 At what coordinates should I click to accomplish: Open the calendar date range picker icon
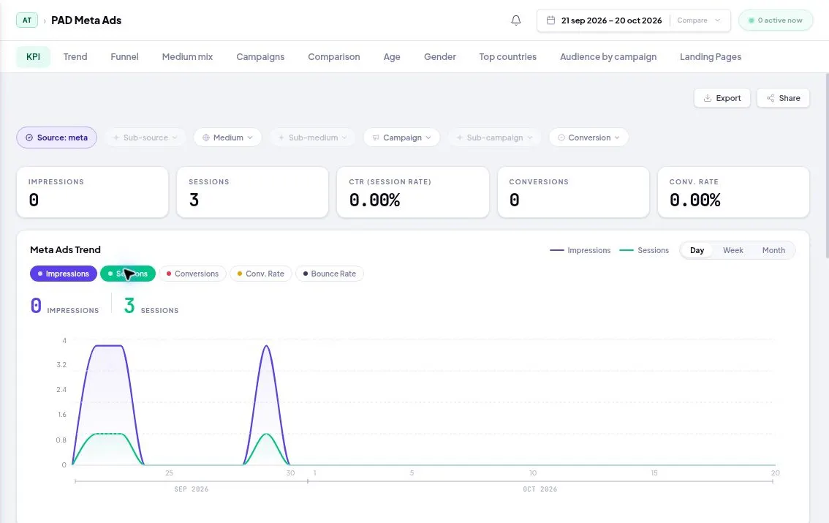[550, 20]
